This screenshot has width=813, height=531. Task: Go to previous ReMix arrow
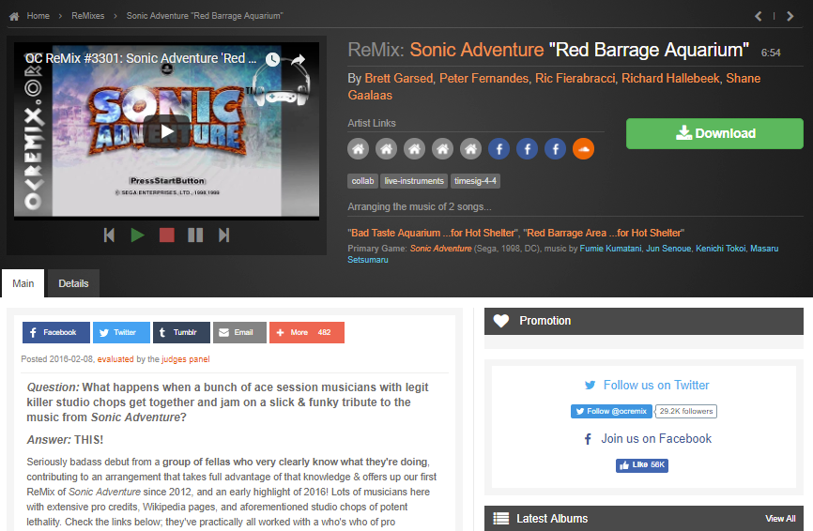pyautogui.click(x=758, y=16)
